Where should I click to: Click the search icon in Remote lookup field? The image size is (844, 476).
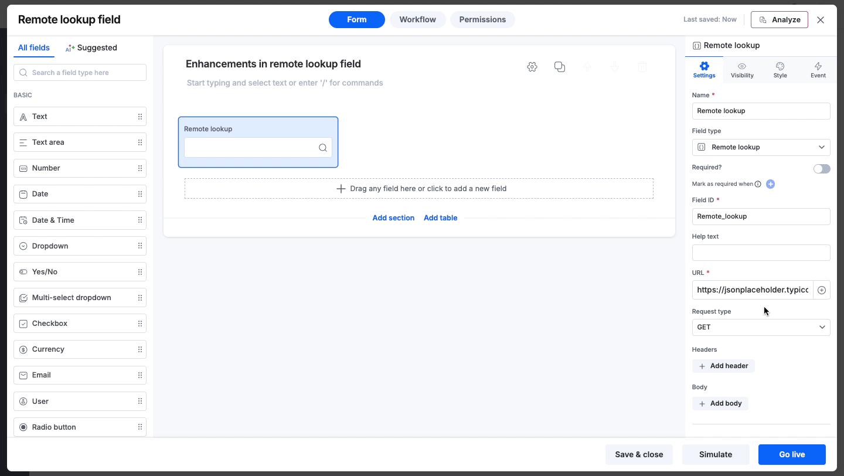pyautogui.click(x=323, y=148)
